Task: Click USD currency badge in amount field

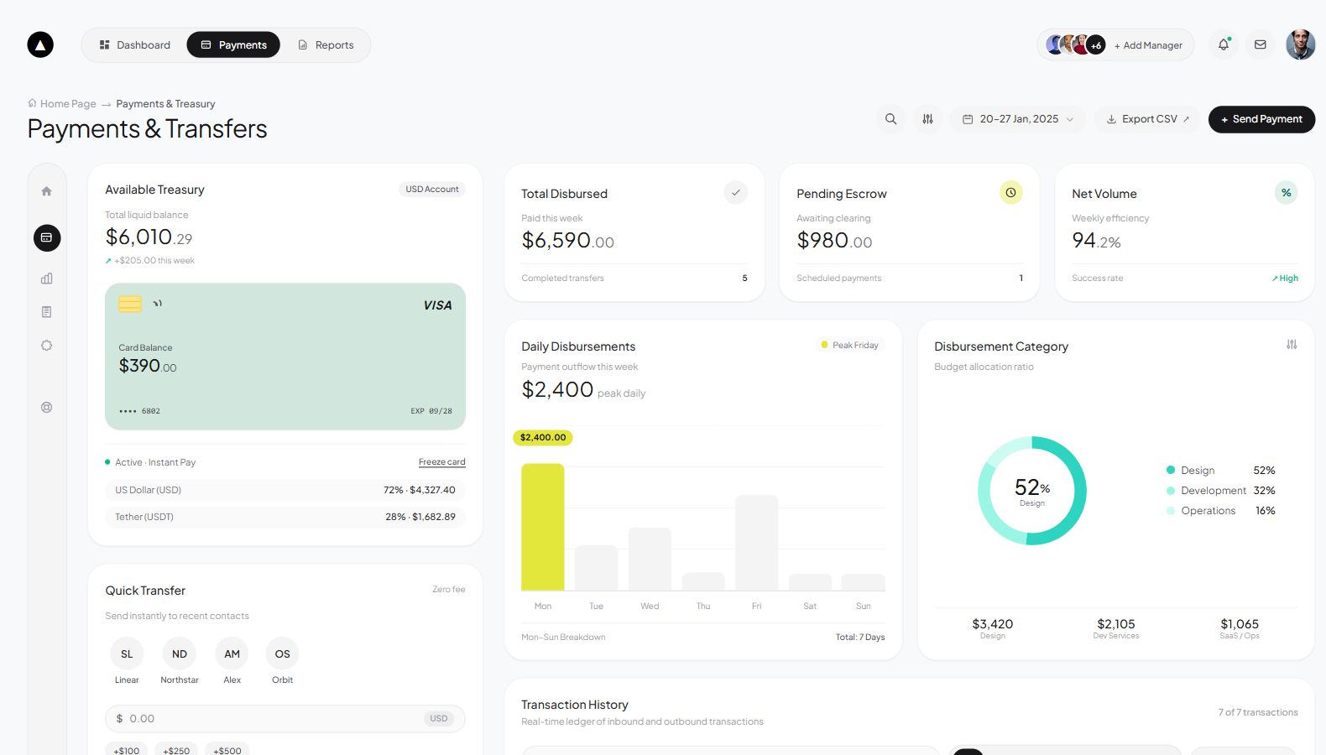Action: (x=439, y=719)
